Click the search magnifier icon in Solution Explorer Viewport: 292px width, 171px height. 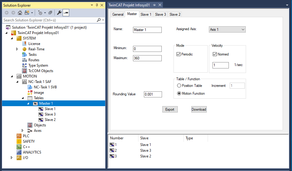(99, 20)
